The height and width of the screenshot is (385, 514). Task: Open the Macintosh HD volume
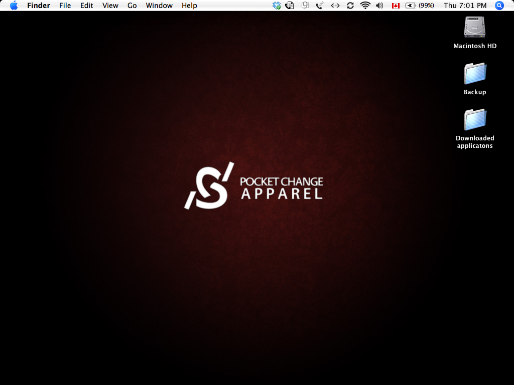point(474,28)
